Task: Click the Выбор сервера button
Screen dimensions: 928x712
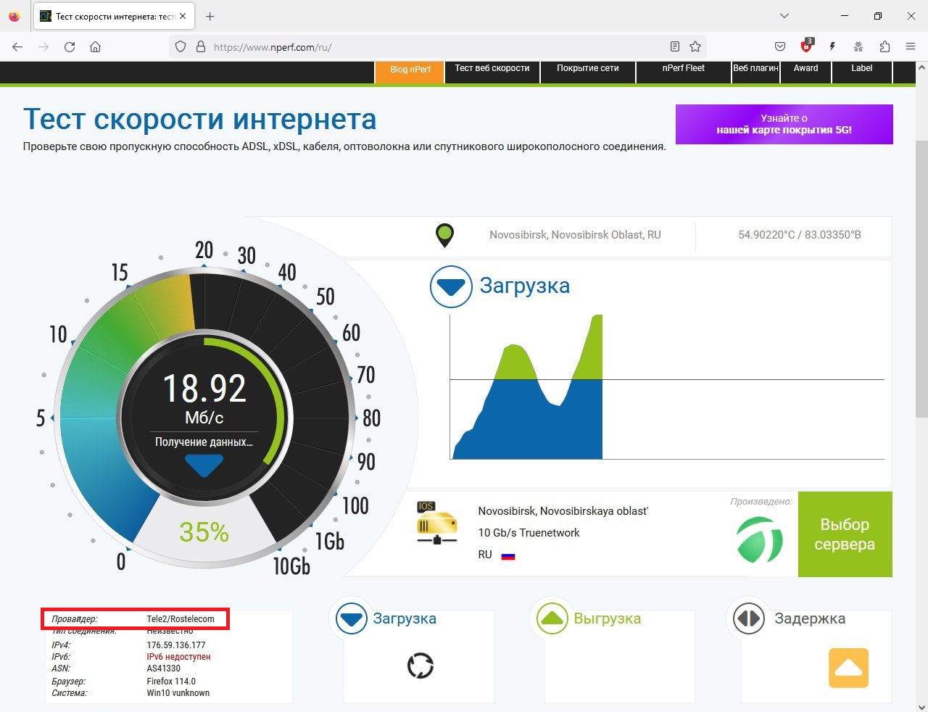Action: coord(845,534)
